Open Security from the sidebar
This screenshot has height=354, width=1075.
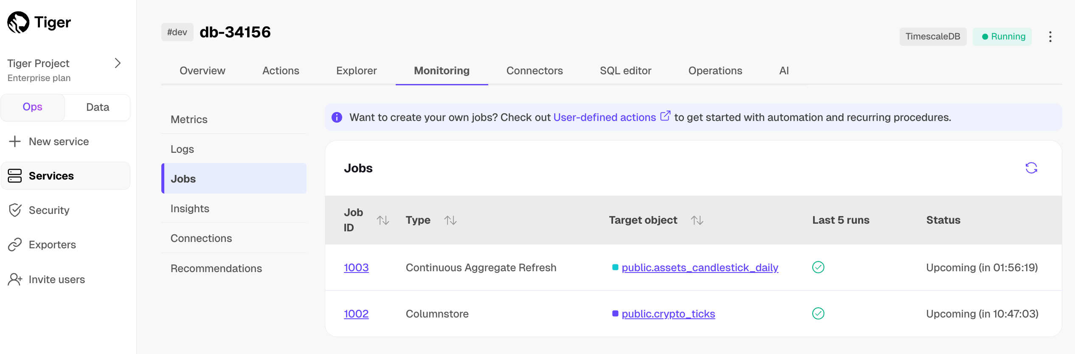click(x=49, y=210)
